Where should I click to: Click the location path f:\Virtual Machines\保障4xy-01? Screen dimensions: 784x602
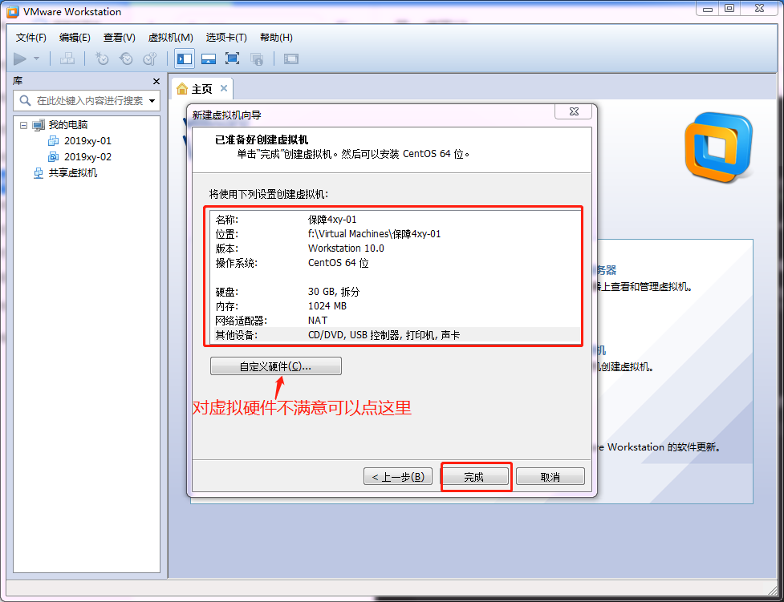click(x=374, y=234)
